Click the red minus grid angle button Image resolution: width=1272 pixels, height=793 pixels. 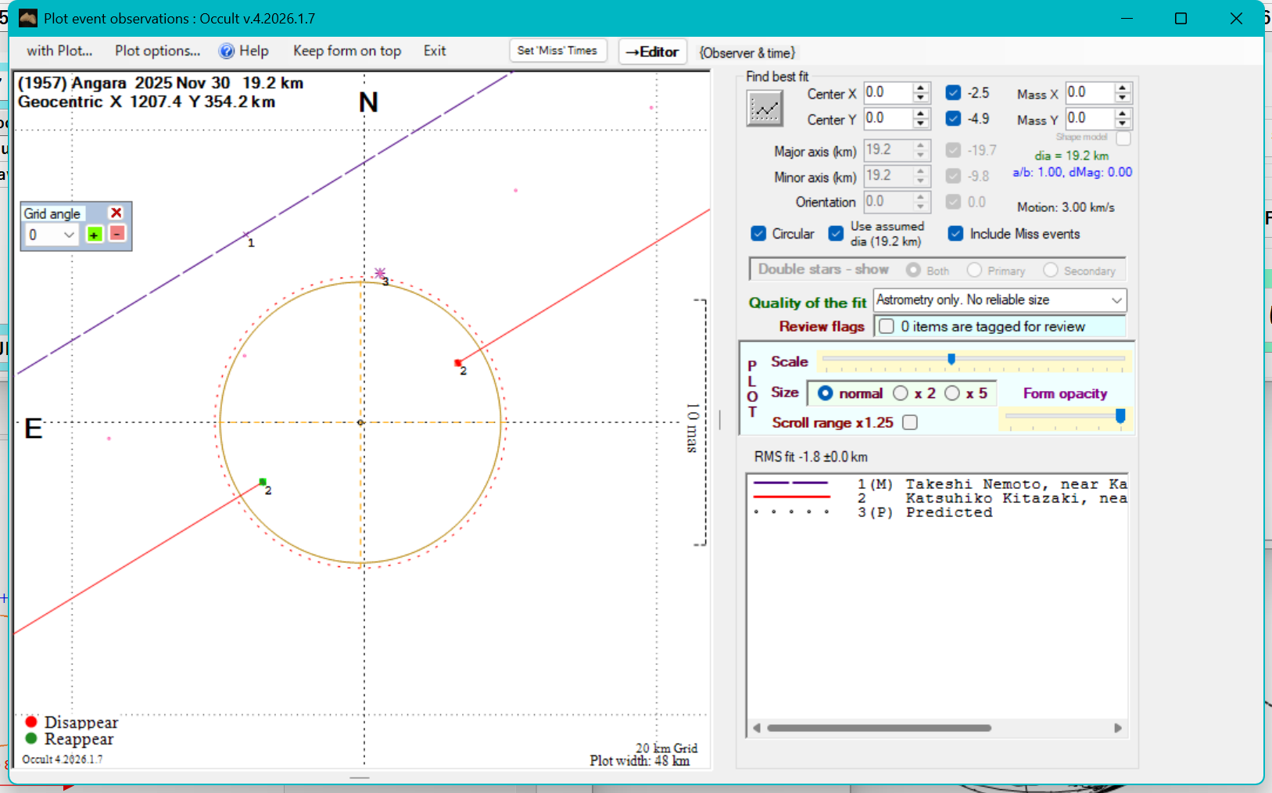click(x=116, y=234)
